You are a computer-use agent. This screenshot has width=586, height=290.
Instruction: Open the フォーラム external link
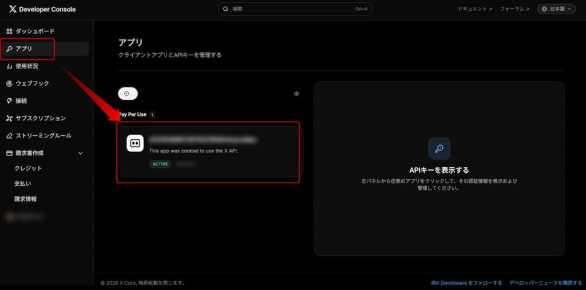514,9
